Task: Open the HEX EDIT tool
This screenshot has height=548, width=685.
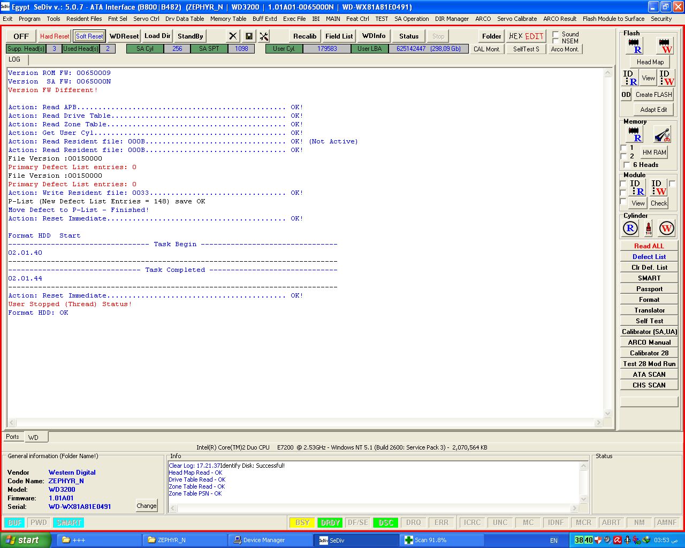Action: pos(526,36)
